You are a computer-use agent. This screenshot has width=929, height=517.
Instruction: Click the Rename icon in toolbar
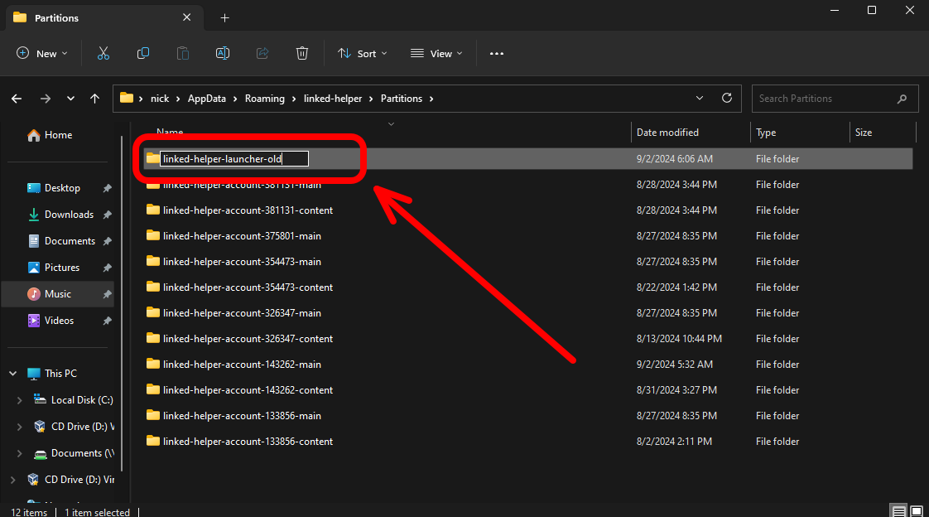(x=223, y=54)
